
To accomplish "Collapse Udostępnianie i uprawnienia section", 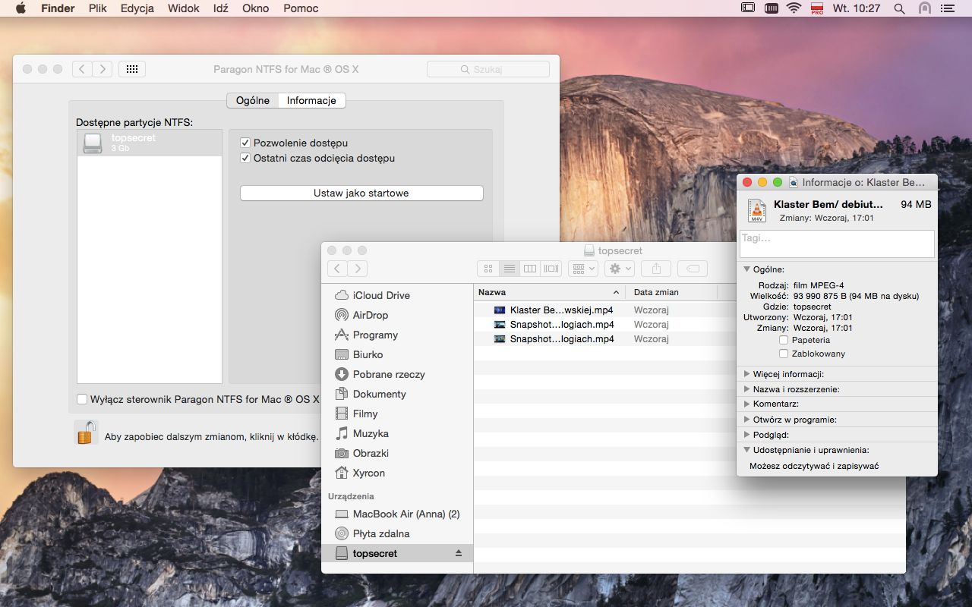I will pos(747,450).
